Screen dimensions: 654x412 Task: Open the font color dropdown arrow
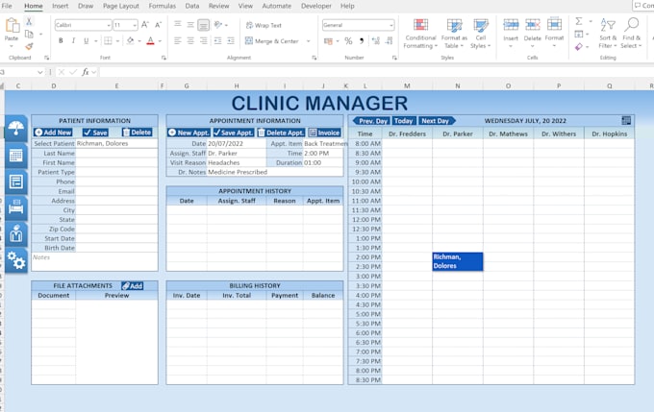[x=160, y=41]
